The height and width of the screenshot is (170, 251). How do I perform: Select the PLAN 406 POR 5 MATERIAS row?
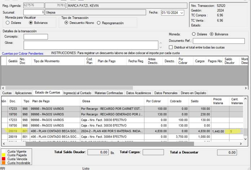pos(123,131)
